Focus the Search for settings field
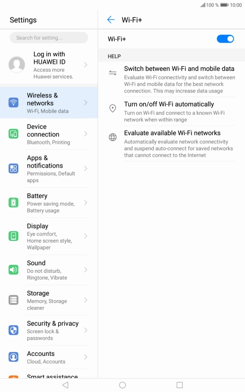Screen dimensions: 245x392 coord(49,38)
